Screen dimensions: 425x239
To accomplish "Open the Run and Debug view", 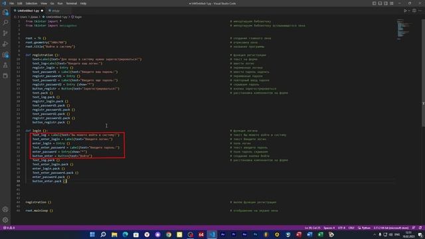I will 5,44.
